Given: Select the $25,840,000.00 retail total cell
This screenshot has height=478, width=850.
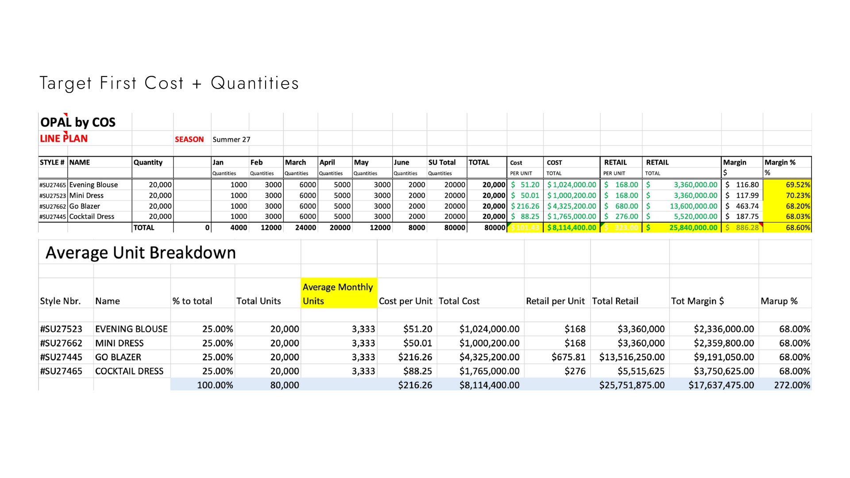Looking at the screenshot, I should pyautogui.click(x=682, y=227).
